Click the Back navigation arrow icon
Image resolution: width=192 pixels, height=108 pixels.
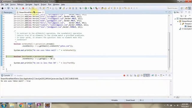click(129, 8)
